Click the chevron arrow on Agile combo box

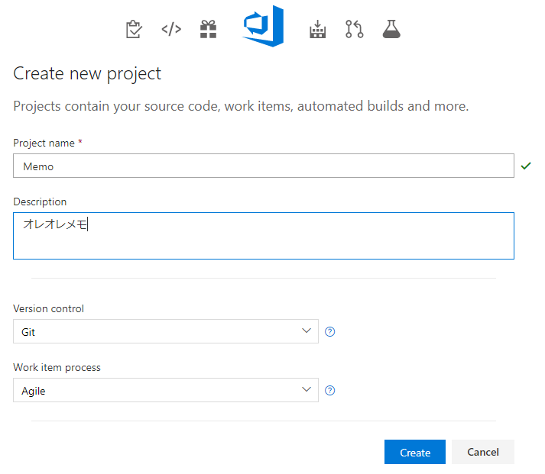pos(307,389)
